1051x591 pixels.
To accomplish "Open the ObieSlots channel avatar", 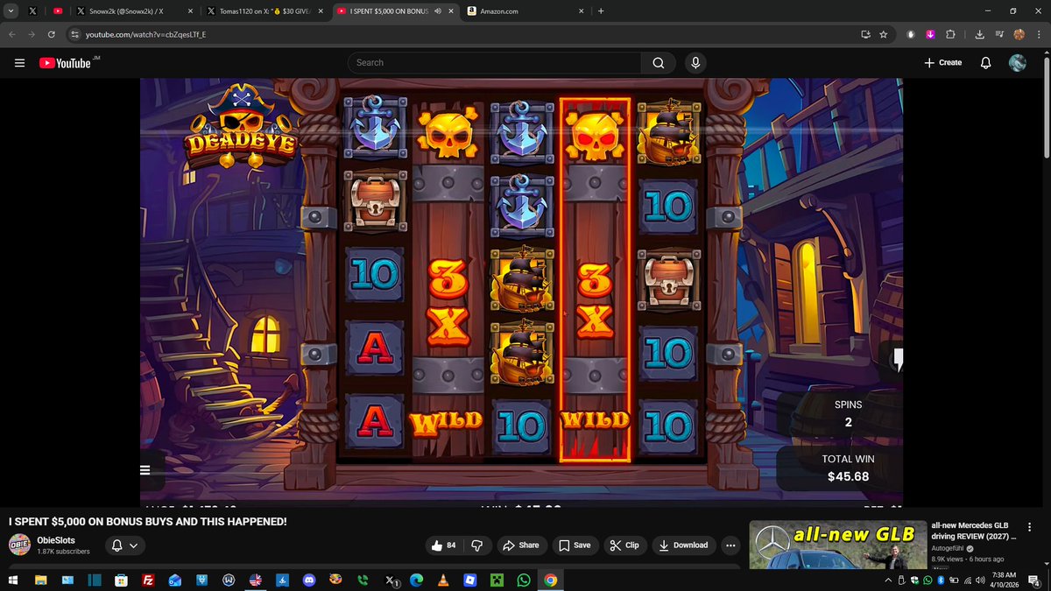I will point(19,545).
